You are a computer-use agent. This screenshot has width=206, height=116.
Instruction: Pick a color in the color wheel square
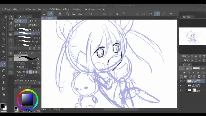point(27,100)
